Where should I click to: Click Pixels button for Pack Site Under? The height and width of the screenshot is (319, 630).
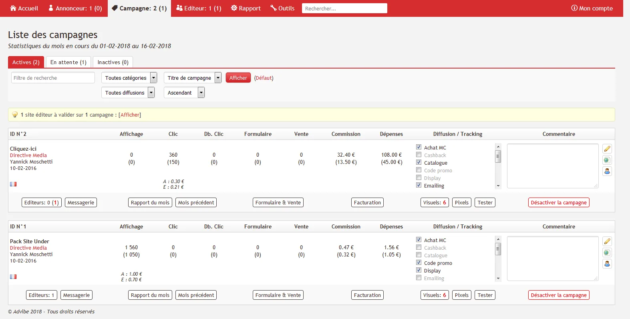tap(462, 295)
